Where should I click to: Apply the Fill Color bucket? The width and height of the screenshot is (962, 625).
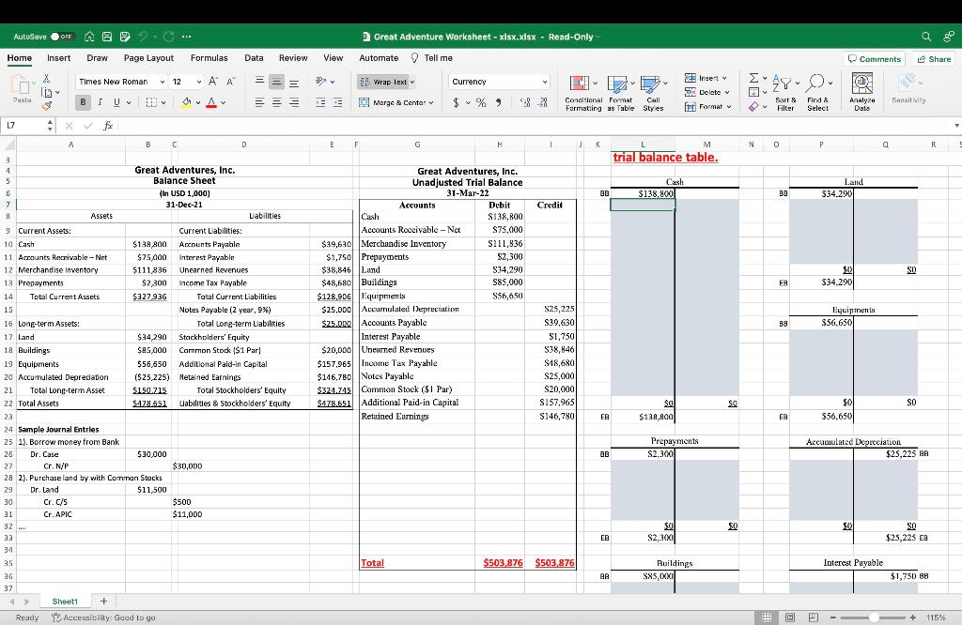click(x=187, y=102)
